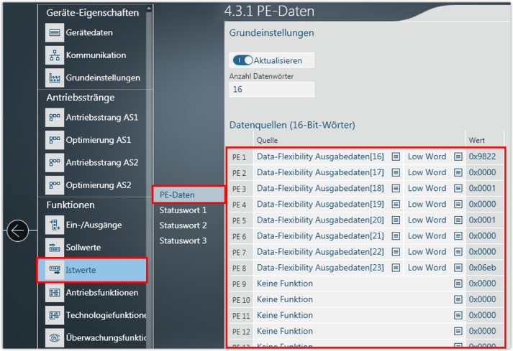513x351 pixels.
Task: Open function list icon for PE 9
Action: tap(458, 284)
